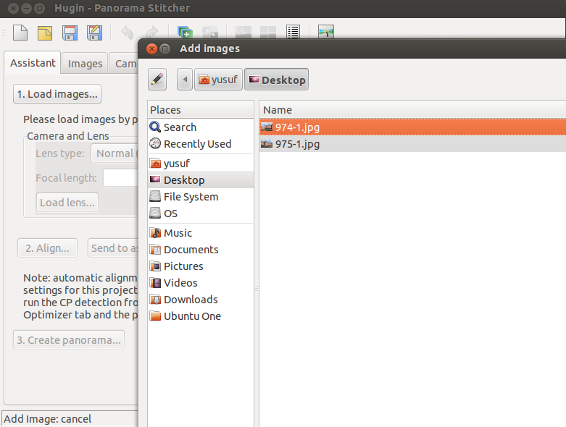Open Music folder in Places
The image size is (566, 427).
201,233
